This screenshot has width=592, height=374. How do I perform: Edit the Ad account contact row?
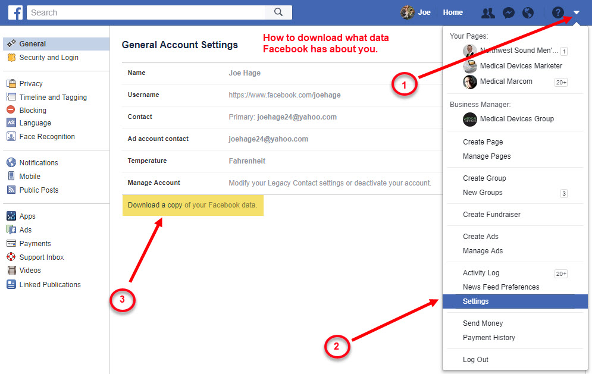tap(282, 139)
